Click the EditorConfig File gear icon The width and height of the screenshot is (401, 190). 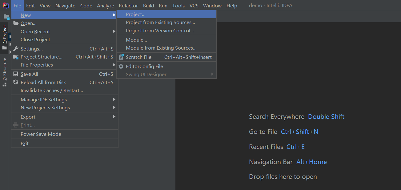[121, 66]
